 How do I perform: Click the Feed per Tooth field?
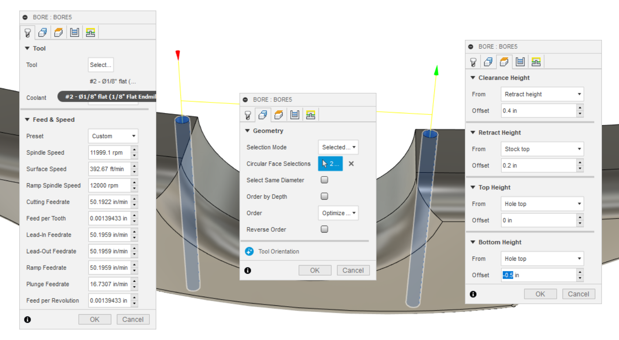click(109, 218)
